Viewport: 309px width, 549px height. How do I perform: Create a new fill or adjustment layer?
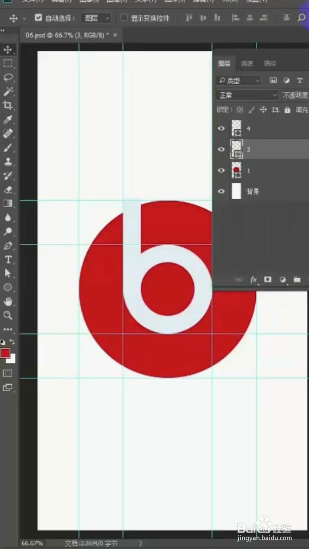(x=282, y=280)
